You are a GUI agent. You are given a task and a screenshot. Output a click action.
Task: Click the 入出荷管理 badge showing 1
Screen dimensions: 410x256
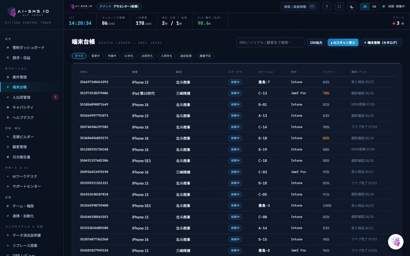pyautogui.click(x=56, y=97)
